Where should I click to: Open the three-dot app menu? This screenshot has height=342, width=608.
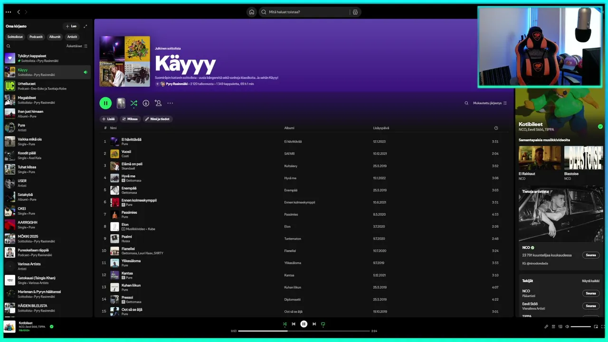[8, 12]
